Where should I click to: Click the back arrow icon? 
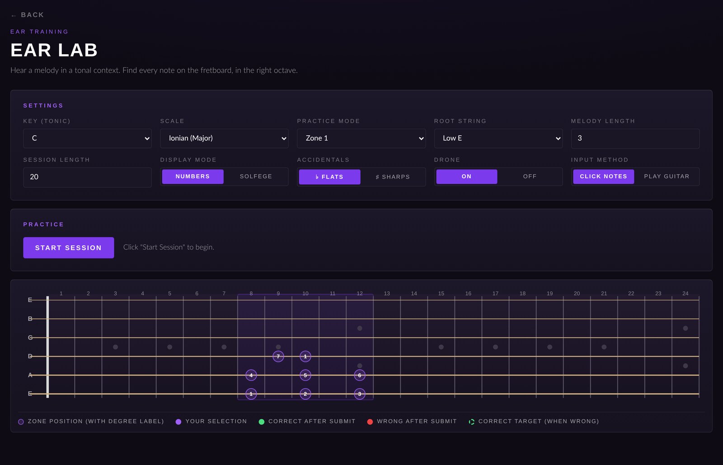pyautogui.click(x=14, y=15)
